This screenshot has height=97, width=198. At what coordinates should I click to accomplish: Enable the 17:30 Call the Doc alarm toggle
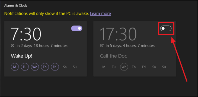pyautogui.click(x=166, y=28)
